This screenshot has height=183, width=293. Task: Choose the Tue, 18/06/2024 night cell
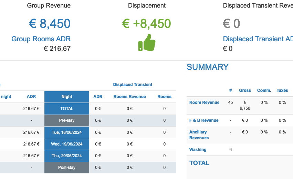point(67,132)
